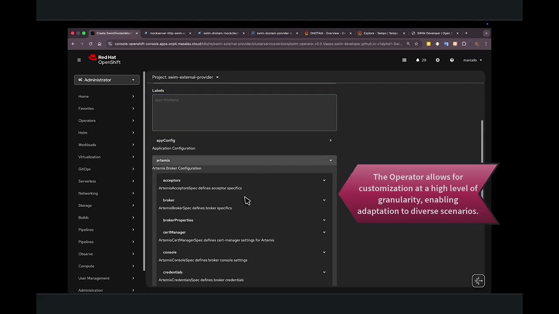Collapse the artemis section
The width and height of the screenshot is (559, 314).
point(244,160)
